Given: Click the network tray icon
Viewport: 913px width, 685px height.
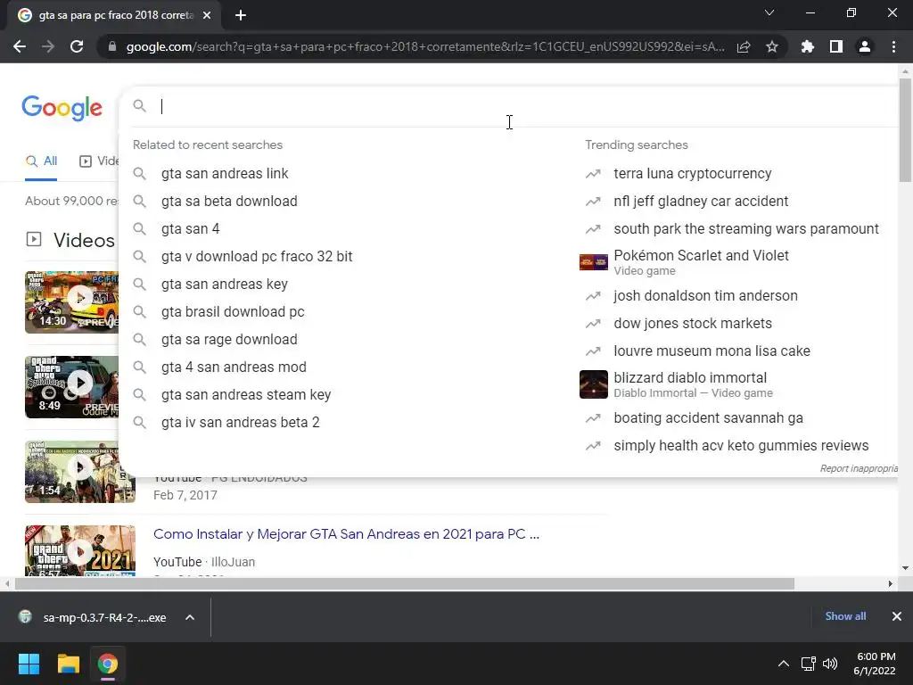Looking at the screenshot, I should (808, 664).
